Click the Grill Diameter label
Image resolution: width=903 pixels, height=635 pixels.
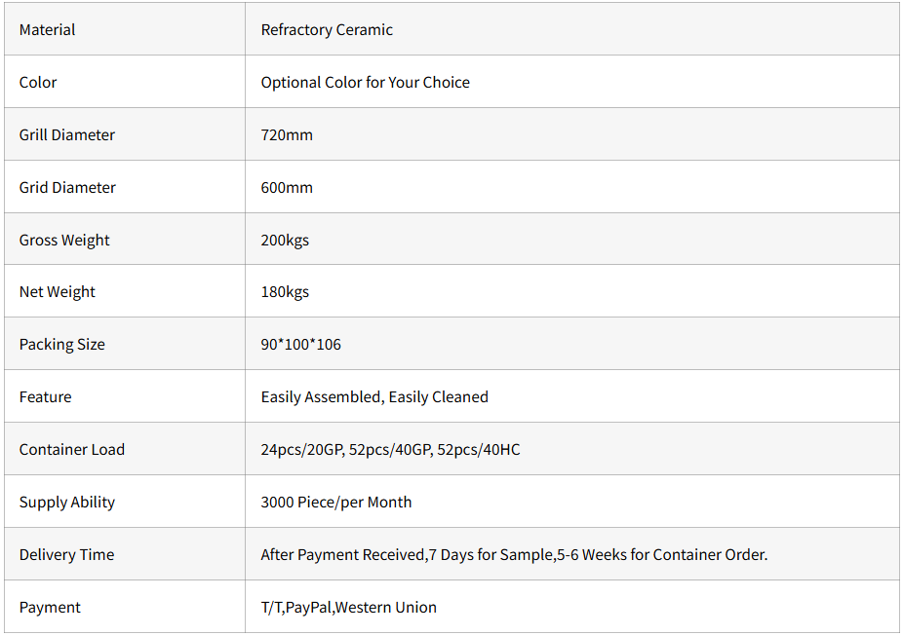click(67, 135)
